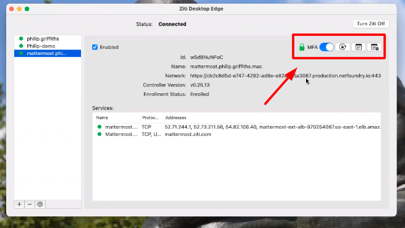405x228 pixels.
Task: Click the green MFA lock icon
Action: coord(302,47)
